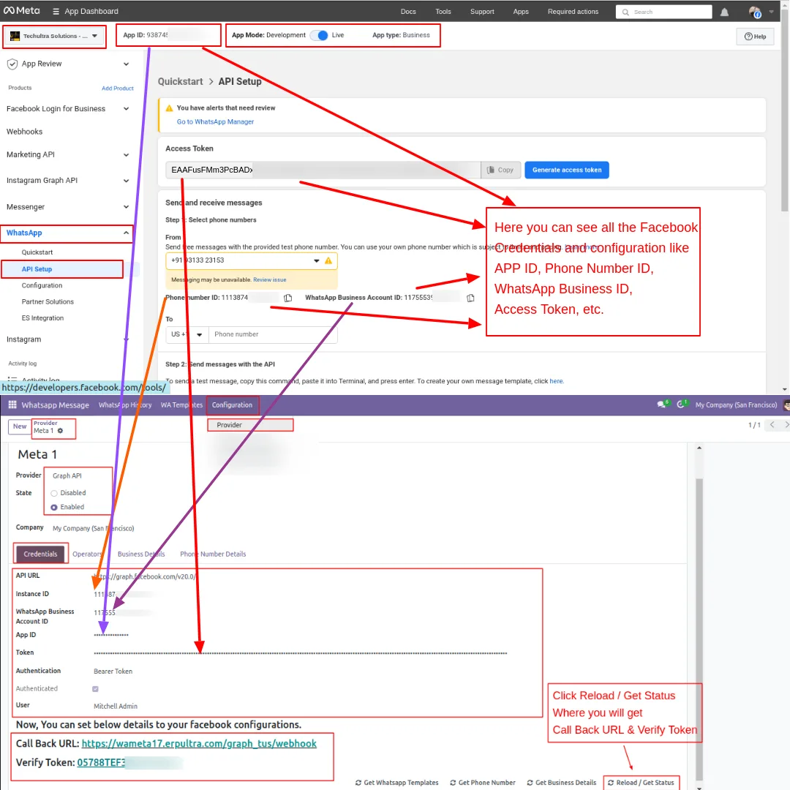Click the alert warning triangle icon

[169, 108]
